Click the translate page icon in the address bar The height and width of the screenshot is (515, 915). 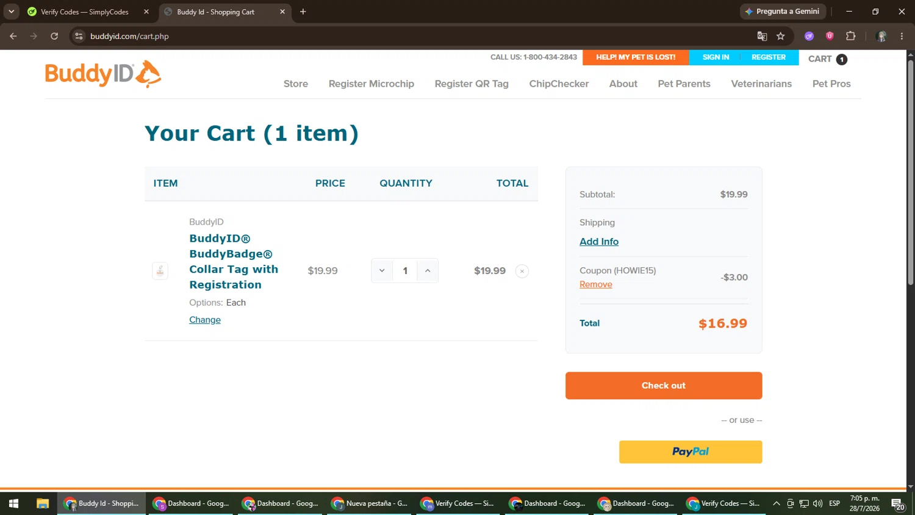point(762,36)
